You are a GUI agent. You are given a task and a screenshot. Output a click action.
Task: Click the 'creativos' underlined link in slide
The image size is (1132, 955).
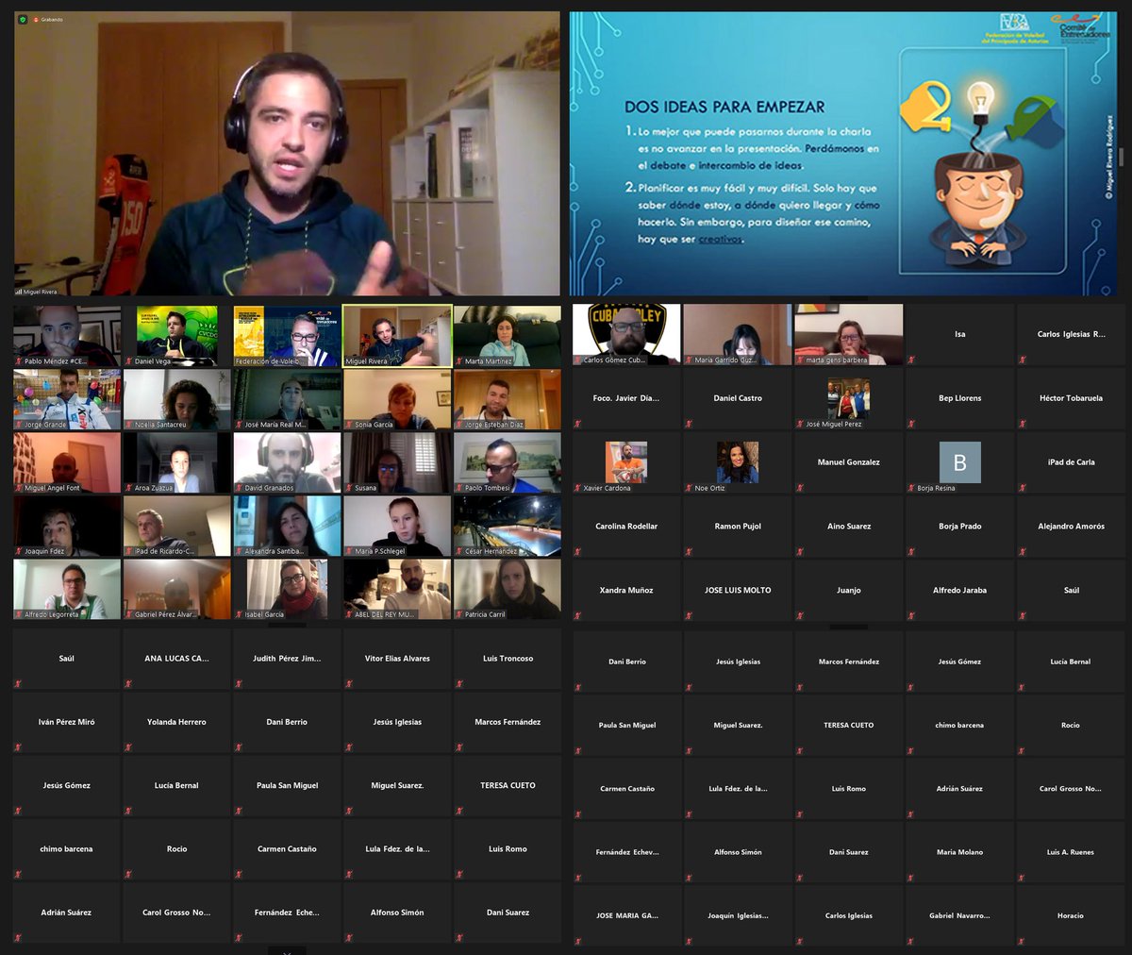tap(721, 240)
